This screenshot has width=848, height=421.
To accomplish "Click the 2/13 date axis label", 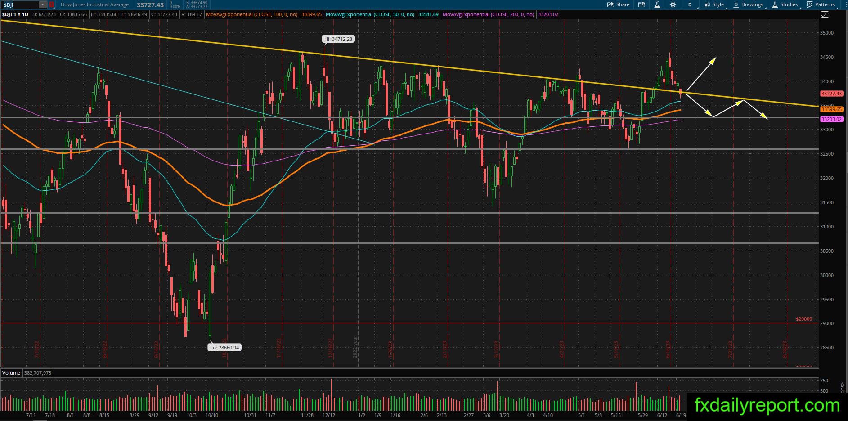I will point(442,415).
